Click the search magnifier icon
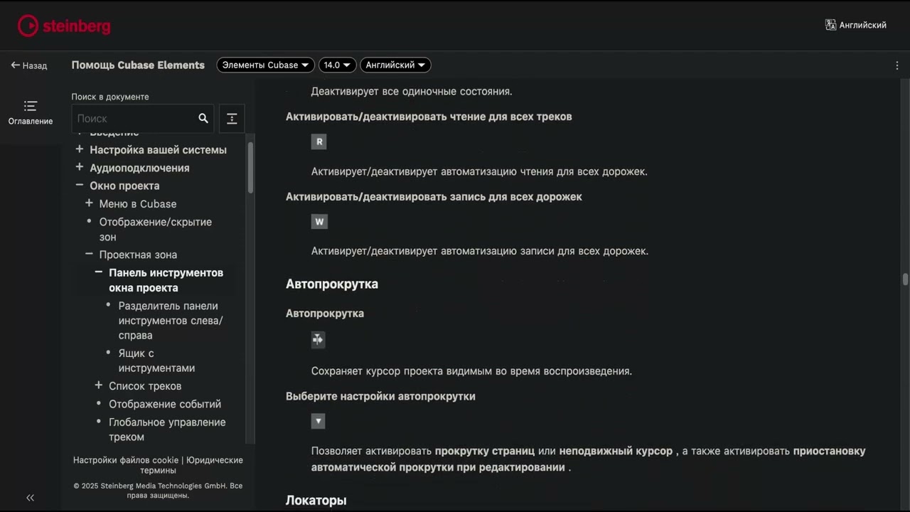 203,119
